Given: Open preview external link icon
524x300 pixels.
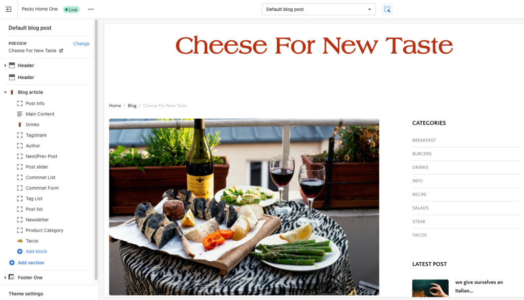Looking at the screenshot, I should coord(61,51).
